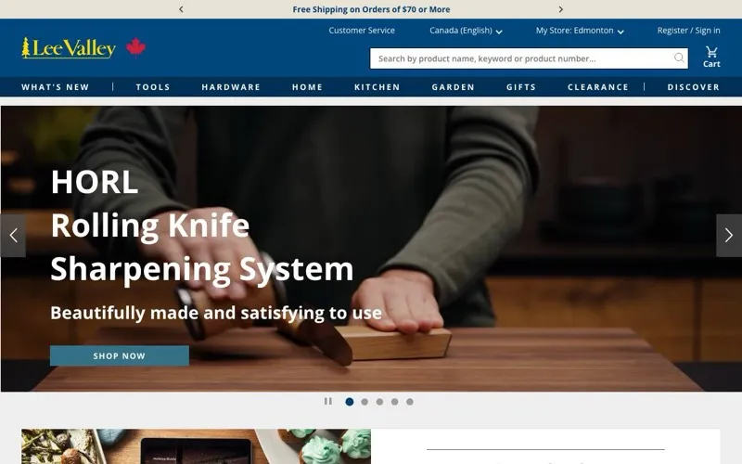This screenshot has width=742, height=464.
Task: Advance to next hero carousel slide
Action: coord(729,236)
